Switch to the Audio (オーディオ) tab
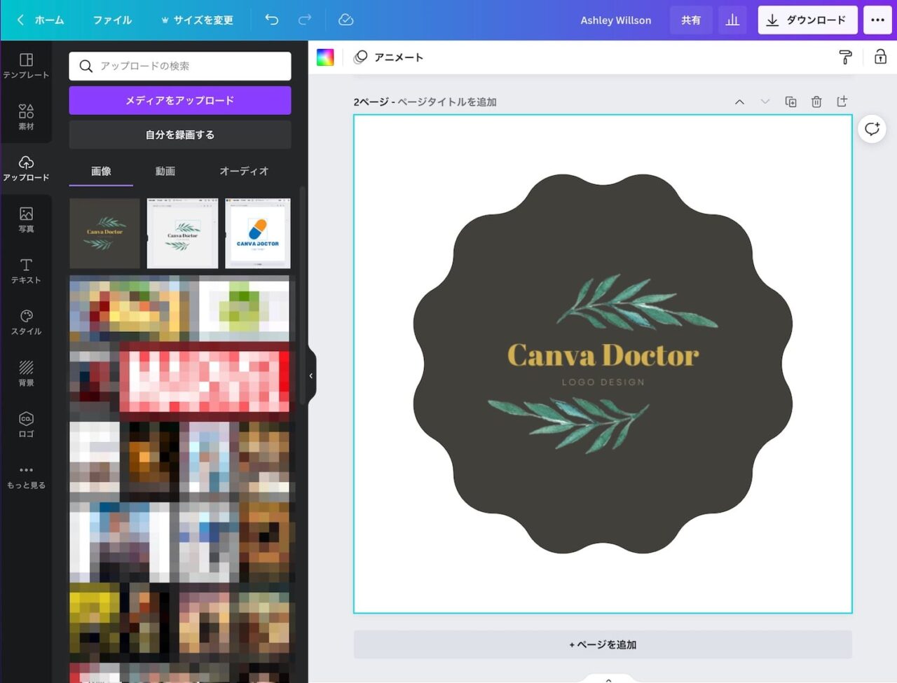The image size is (897, 683). tap(244, 171)
